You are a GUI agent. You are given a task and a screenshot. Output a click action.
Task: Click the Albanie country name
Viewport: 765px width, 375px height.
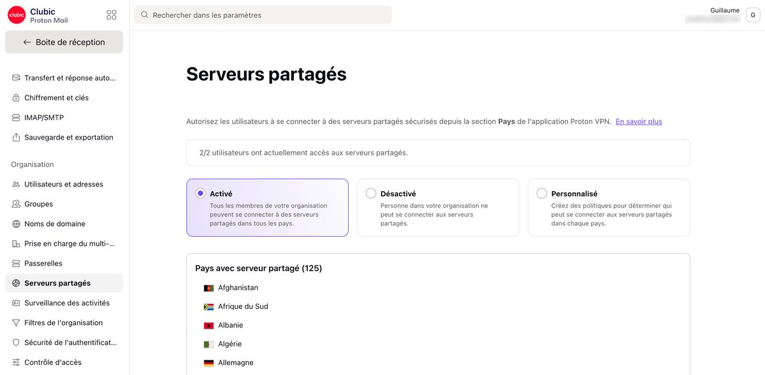coord(230,325)
